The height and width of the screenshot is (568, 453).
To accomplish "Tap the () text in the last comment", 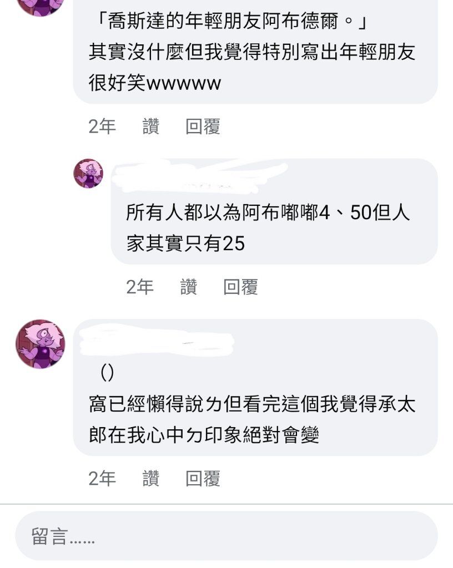I will (107, 373).
